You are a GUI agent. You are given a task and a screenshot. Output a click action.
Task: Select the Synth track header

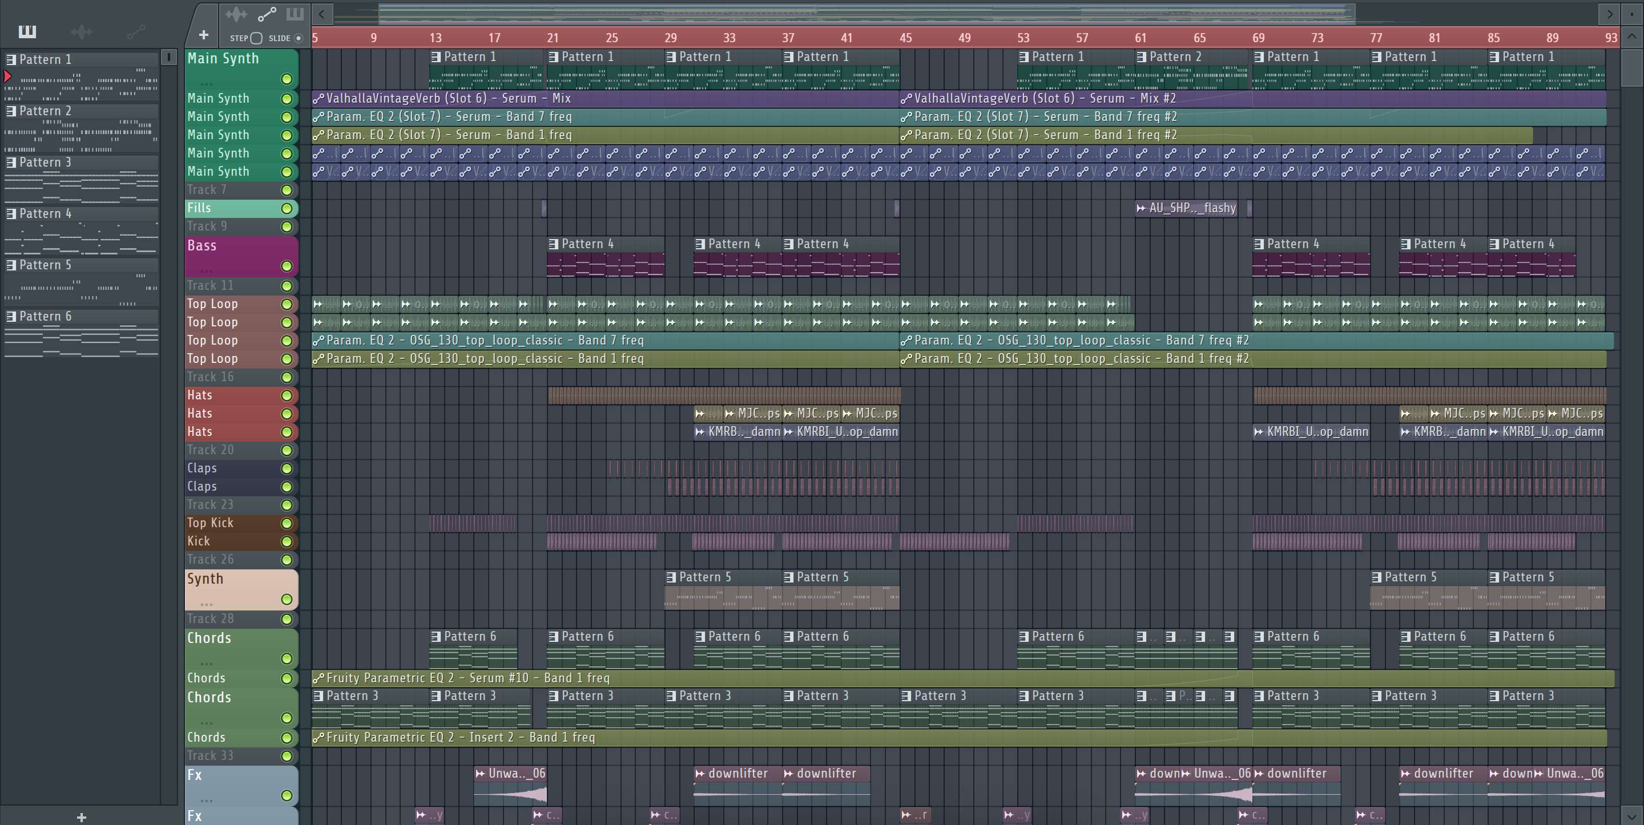(241, 589)
